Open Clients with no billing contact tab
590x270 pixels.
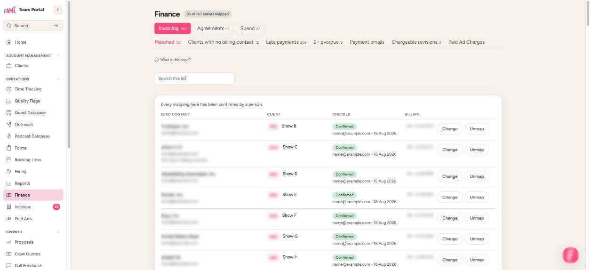pyautogui.click(x=223, y=42)
